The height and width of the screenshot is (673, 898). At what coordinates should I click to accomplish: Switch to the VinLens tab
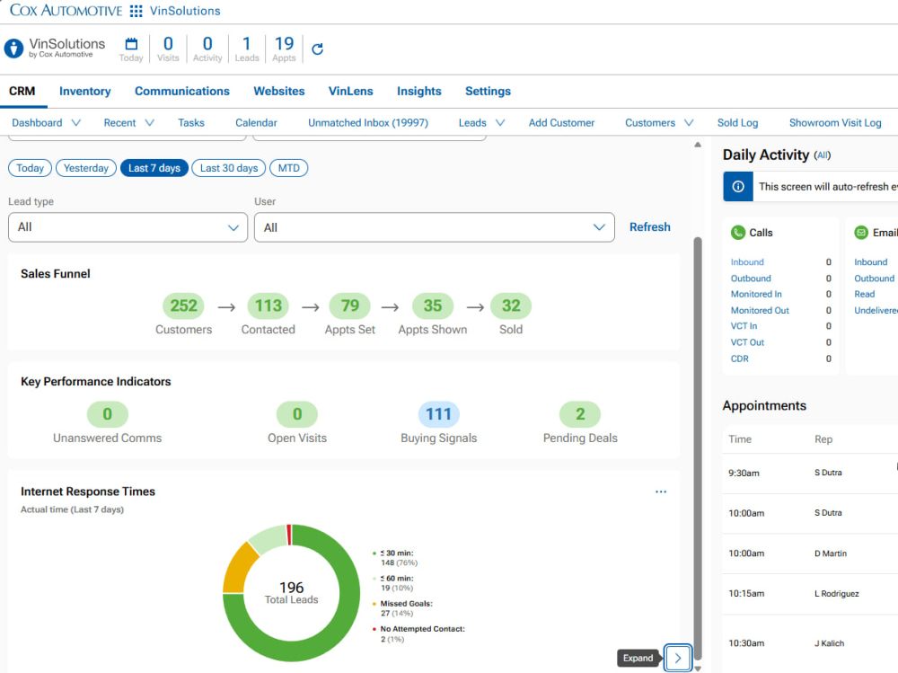click(350, 91)
